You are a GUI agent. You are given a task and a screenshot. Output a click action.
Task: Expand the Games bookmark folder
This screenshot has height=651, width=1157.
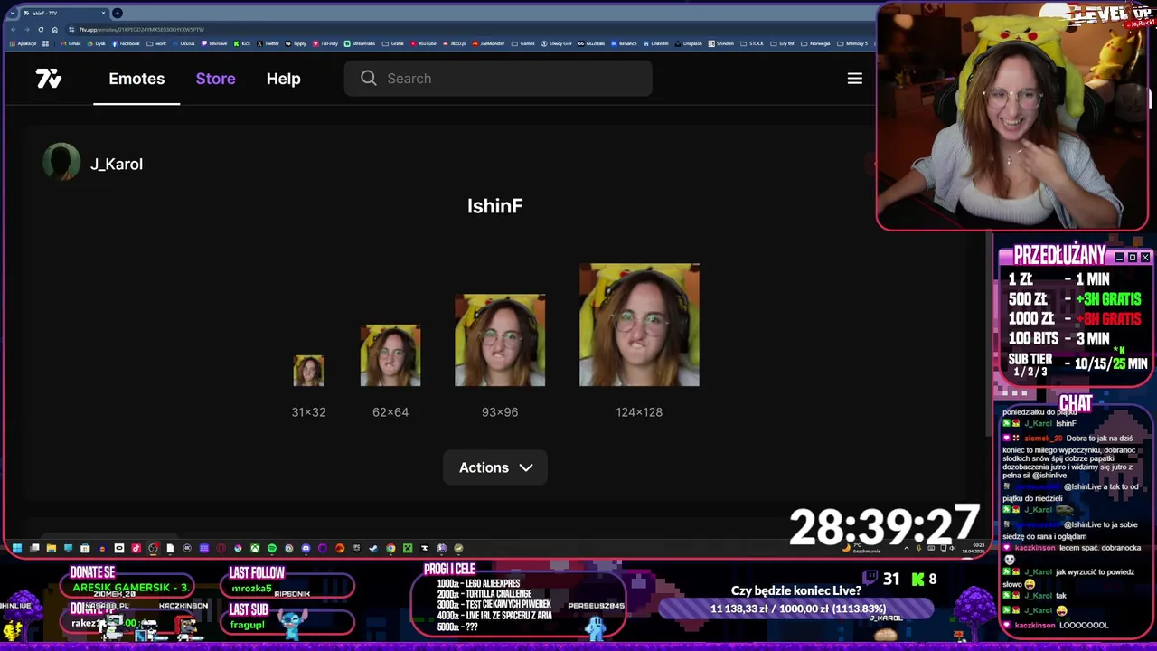click(x=523, y=43)
